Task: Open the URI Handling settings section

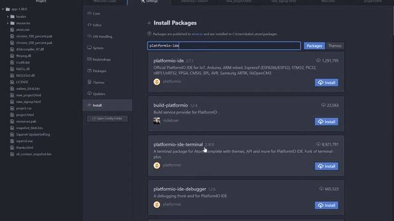Action: 107,37
